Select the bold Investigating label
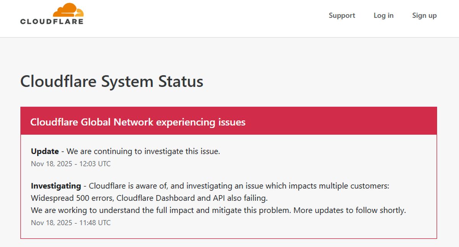The image size is (459, 247). coord(55,186)
